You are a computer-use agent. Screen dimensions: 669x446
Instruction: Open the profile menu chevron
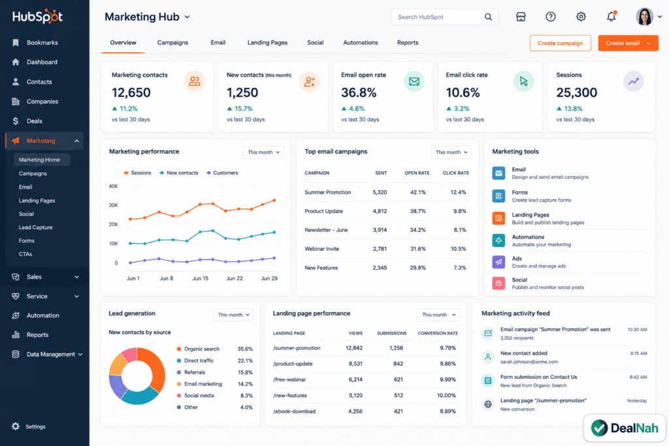(660, 17)
